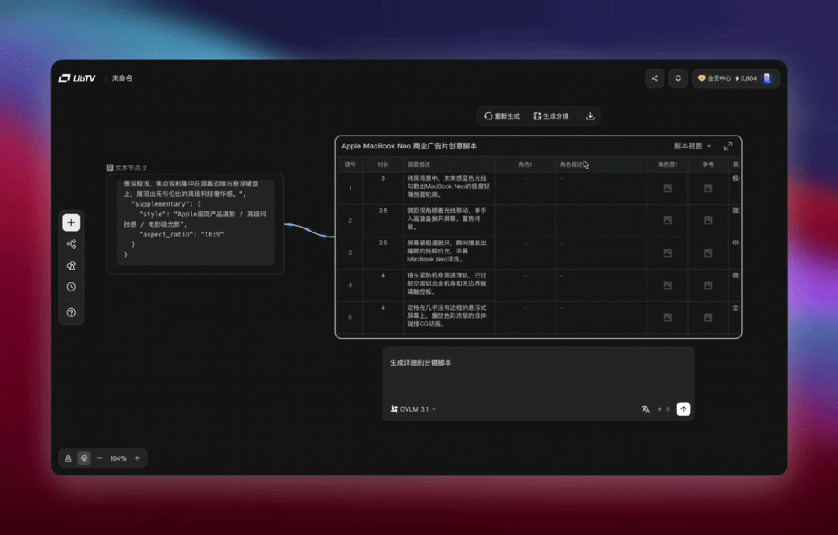Open the GVLM 3.1 model dropdown

414,409
